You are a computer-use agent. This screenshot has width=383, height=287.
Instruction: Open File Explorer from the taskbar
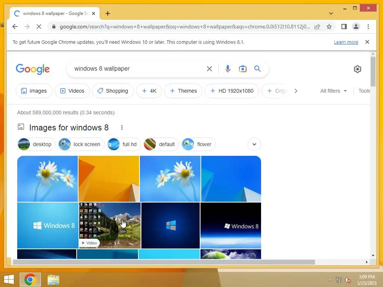(x=53, y=280)
